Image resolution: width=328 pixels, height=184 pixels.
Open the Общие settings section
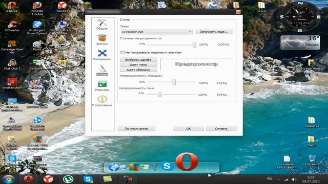click(x=102, y=24)
